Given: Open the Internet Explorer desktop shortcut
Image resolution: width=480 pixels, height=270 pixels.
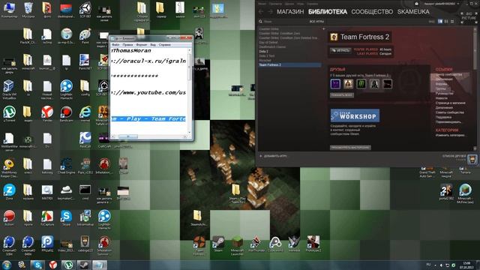Looking at the screenshot, I should [85, 113].
